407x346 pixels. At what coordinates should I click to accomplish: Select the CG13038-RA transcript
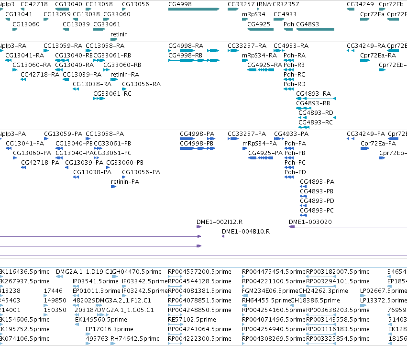pos(76,89)
